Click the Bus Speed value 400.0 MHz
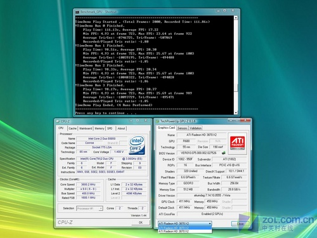This screenshot has width=317, height=238. pyautogui.click(x=89, y=194)
